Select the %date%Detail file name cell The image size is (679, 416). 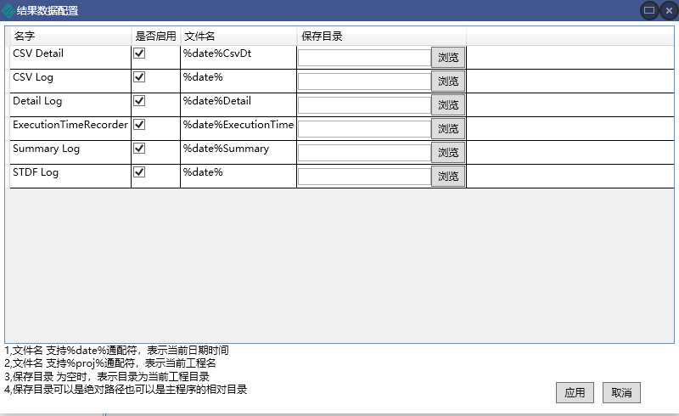click(238, 105)
